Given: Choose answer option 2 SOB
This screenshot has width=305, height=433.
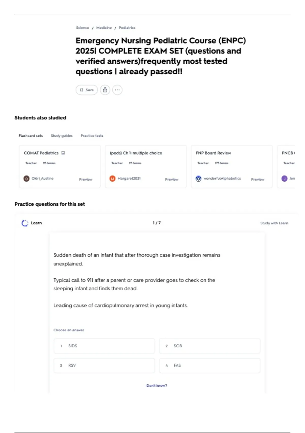Looking at the screenshot, I should [210, 346].
